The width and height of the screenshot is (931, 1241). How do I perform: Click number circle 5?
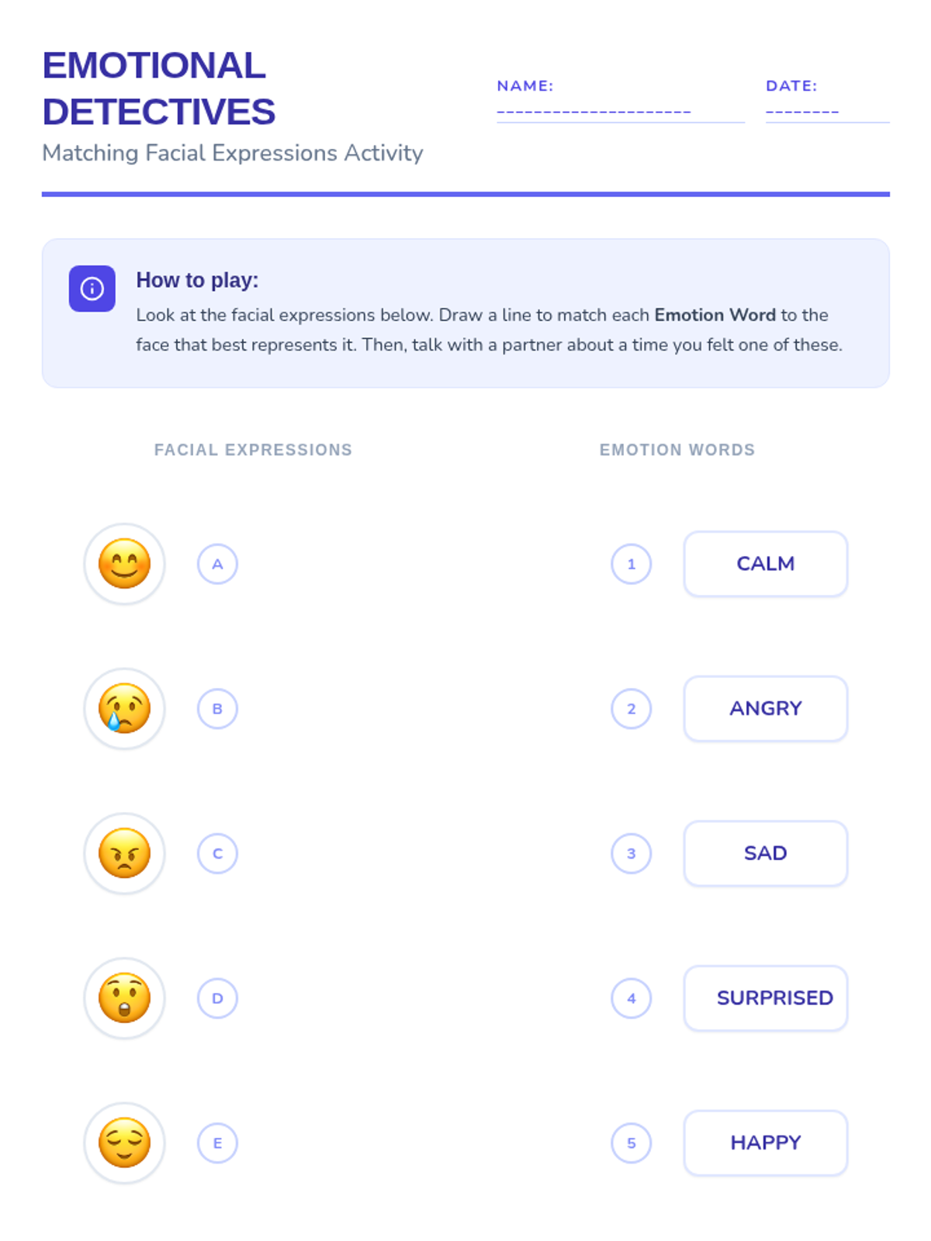tap(632, 1143)
